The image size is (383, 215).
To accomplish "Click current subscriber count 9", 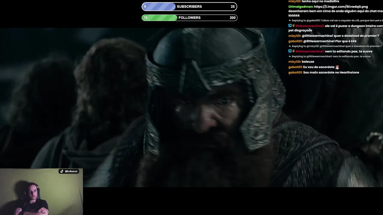I will (x=145, y=7).
